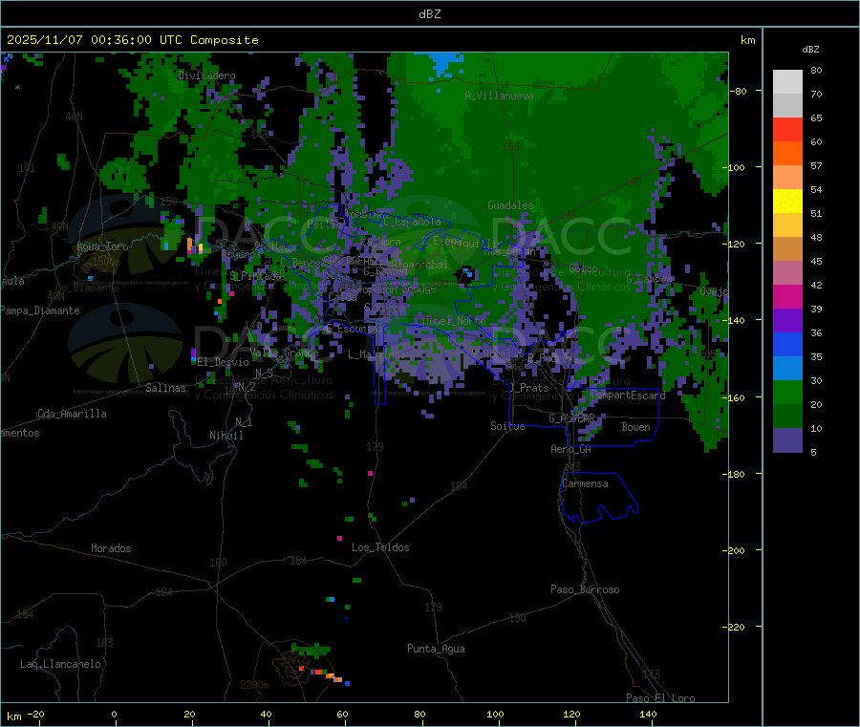This screenshot has height=727, width=860.
Task: Click the -160 km vertical axis tick
Action: pyautogui.click(x=736, y=397)
